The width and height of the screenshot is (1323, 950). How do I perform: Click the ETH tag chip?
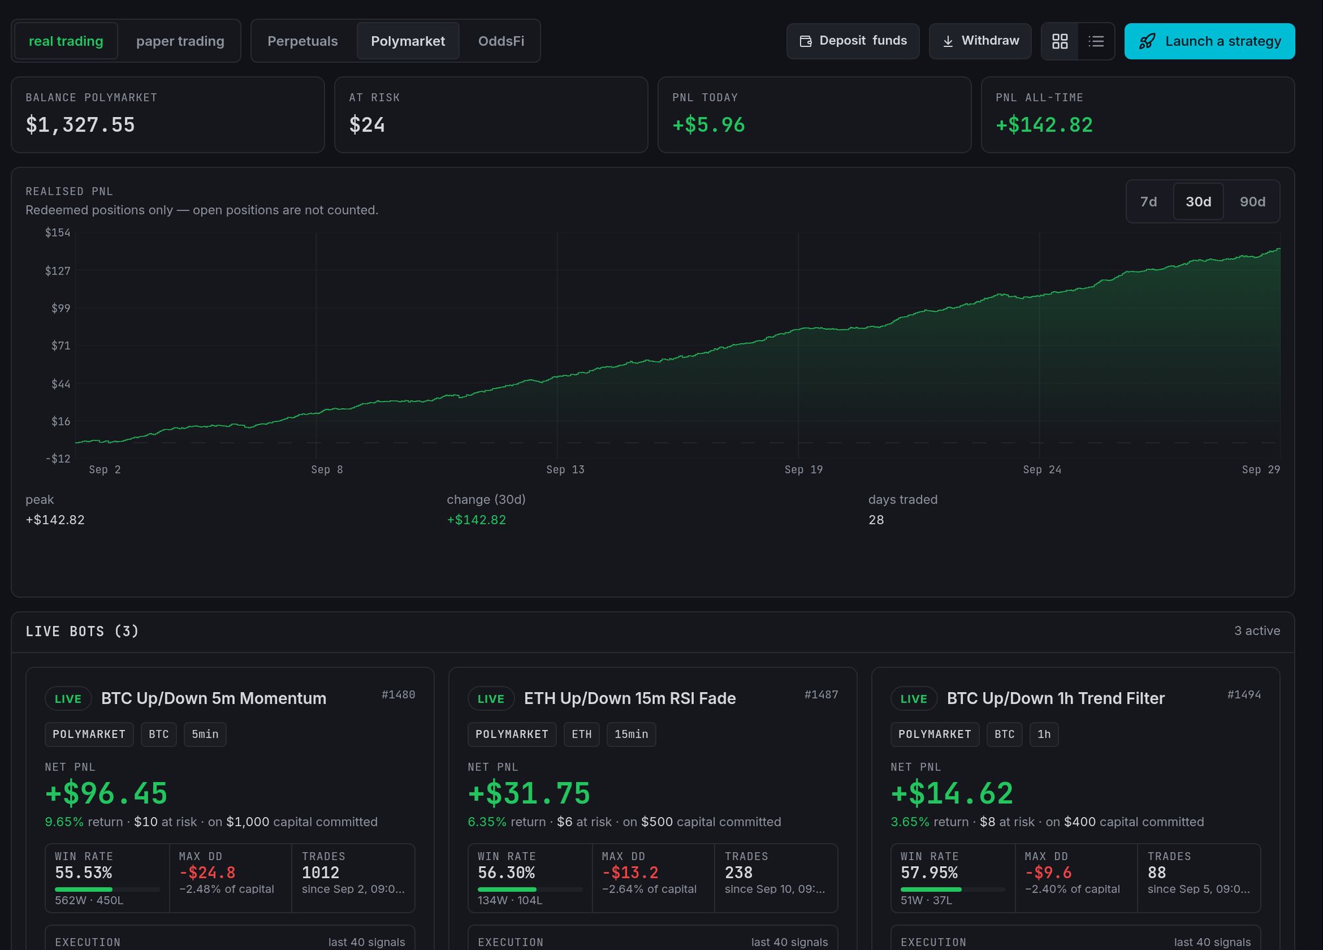[581, 734]
